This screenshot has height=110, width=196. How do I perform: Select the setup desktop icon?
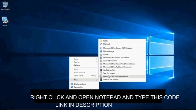(x=5, y=21)
